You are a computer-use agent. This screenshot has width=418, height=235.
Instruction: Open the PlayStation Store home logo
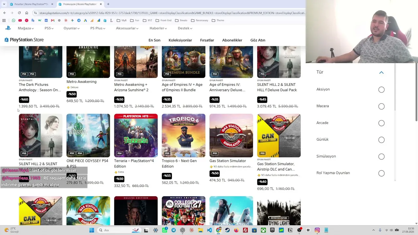[x=24, y=40]
